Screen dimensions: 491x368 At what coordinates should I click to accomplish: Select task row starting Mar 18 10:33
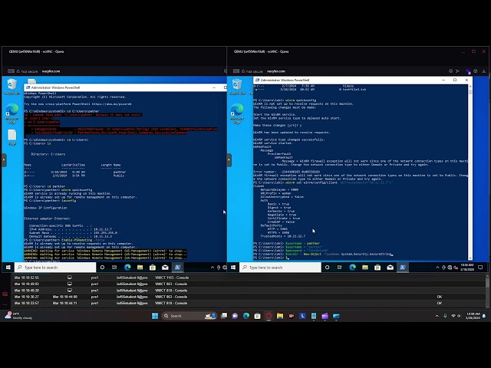[249, 304]
